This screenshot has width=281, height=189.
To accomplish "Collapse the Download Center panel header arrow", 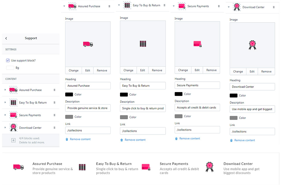I will point(229,7).
